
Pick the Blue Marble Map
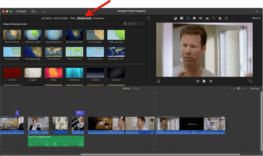[33, 52]
